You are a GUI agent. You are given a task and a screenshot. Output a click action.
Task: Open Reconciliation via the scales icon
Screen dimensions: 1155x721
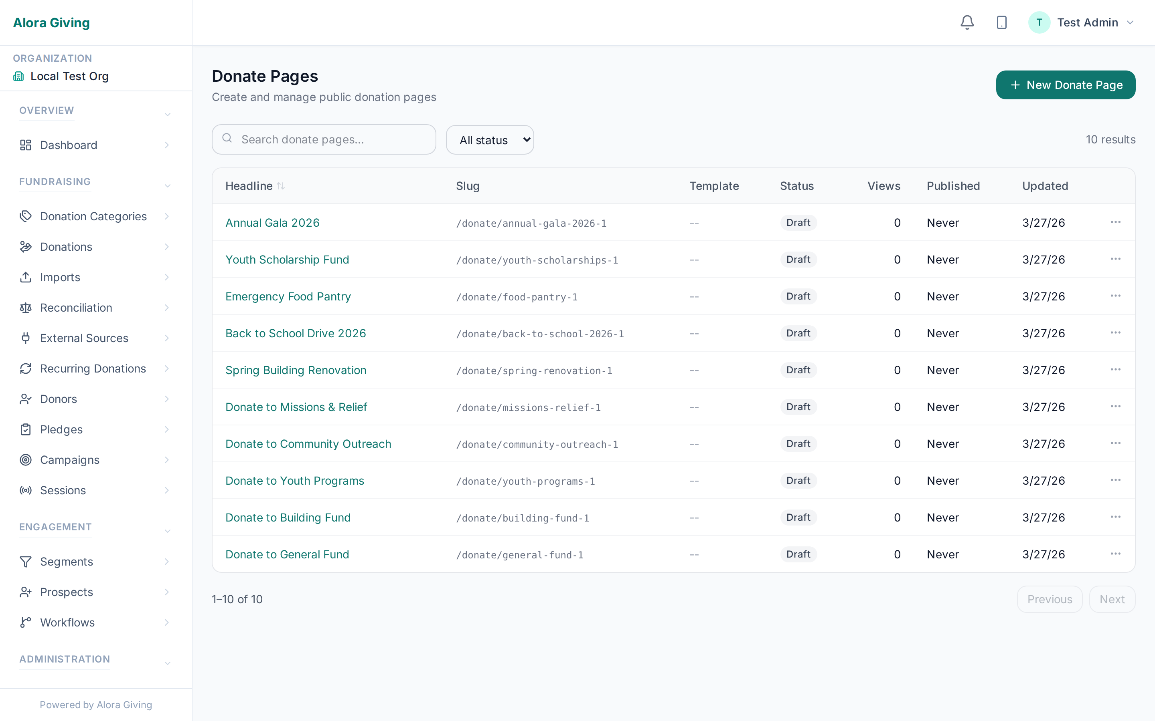coord(25,308)
